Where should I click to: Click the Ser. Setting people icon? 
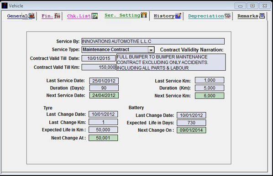[144, 15]
